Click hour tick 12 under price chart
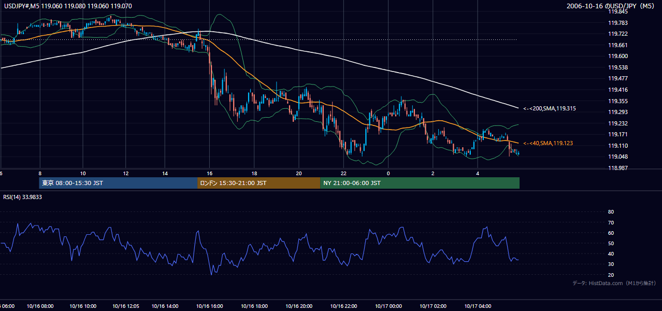Viewport: 662px width, 311px height. pos(126,173)
